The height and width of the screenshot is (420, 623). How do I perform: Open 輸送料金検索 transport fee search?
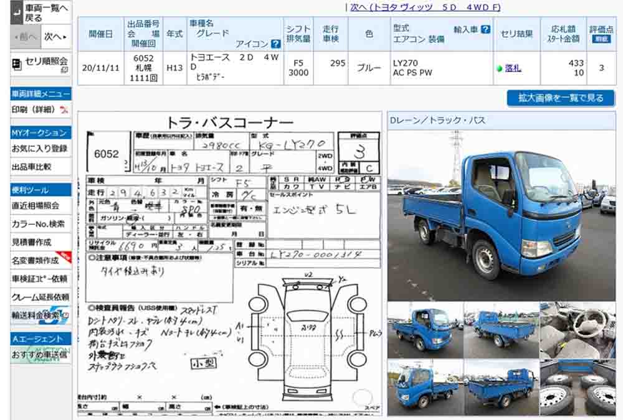click(x=40, y=315)
